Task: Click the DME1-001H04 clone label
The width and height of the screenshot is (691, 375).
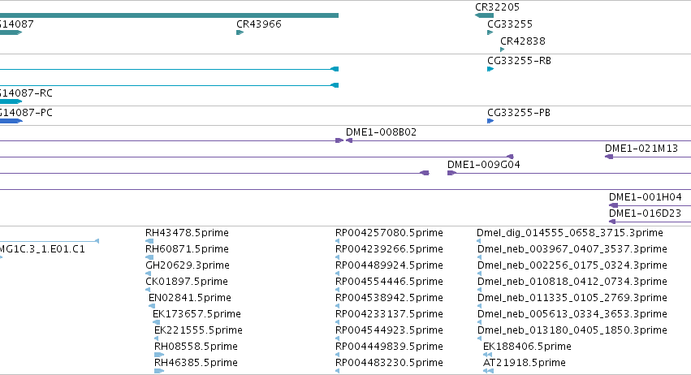Action: (x=646, y=196)
